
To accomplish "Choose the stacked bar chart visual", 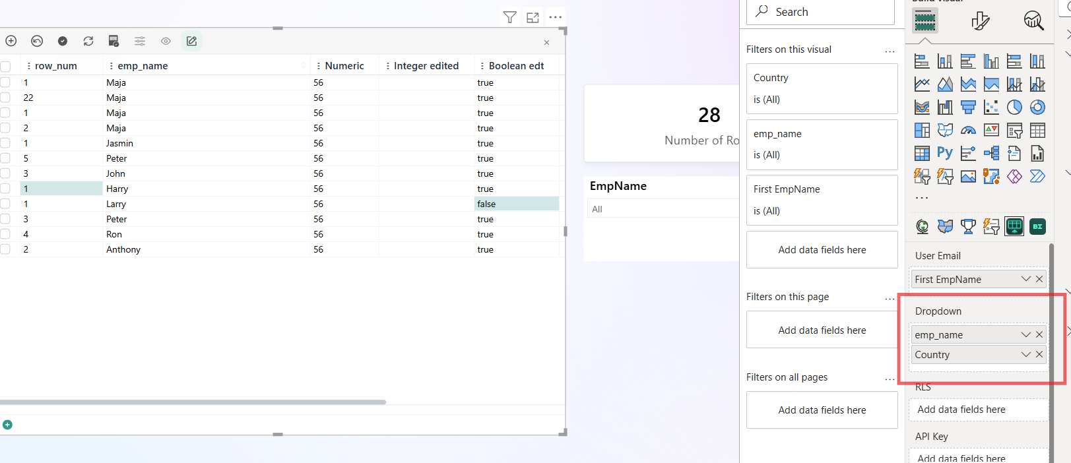I will (x=922, y=61).
